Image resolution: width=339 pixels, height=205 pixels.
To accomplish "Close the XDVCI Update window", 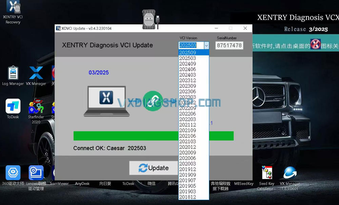I will pyautogui.click(x=245, y=28).
